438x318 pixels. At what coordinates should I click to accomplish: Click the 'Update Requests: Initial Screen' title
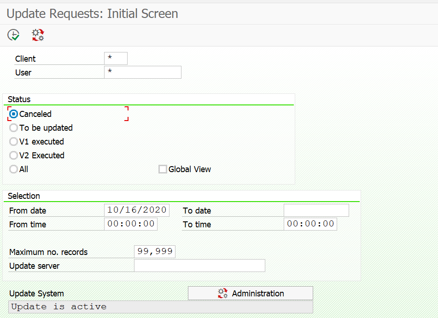92,14
